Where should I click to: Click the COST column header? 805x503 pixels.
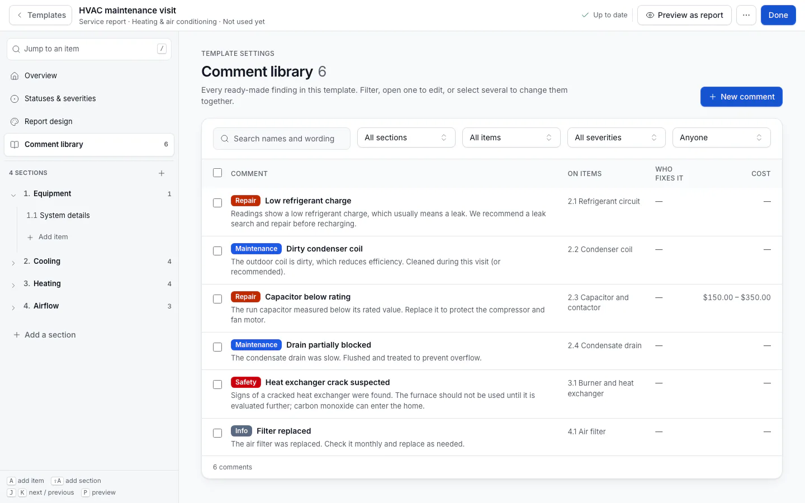761,174
